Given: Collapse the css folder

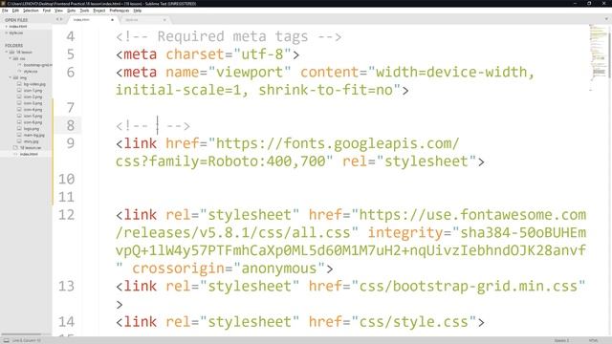Looking at the screenshot, I should (x=11, y=58).
